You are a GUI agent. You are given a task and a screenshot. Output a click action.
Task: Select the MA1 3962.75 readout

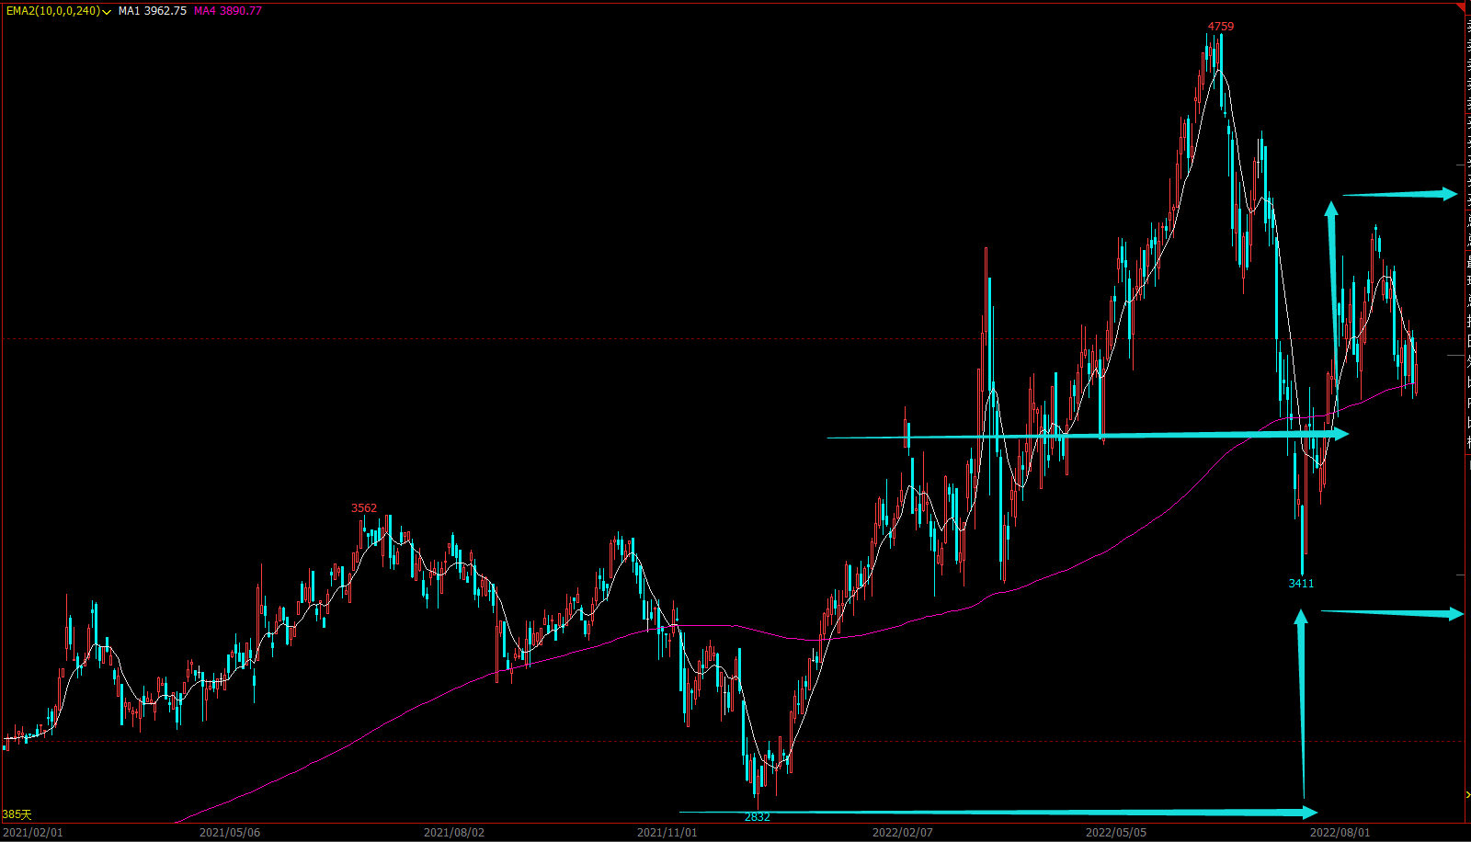[153, 11]
